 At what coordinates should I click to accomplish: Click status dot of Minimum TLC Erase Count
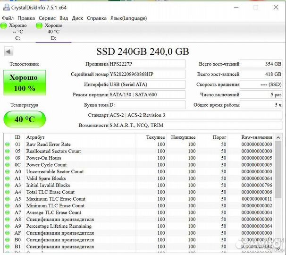coord(7,205)
